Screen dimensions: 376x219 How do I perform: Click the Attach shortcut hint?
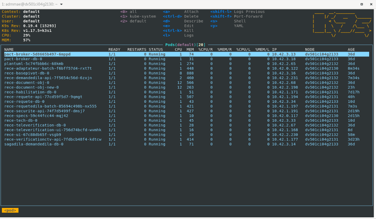coord(181,12)
